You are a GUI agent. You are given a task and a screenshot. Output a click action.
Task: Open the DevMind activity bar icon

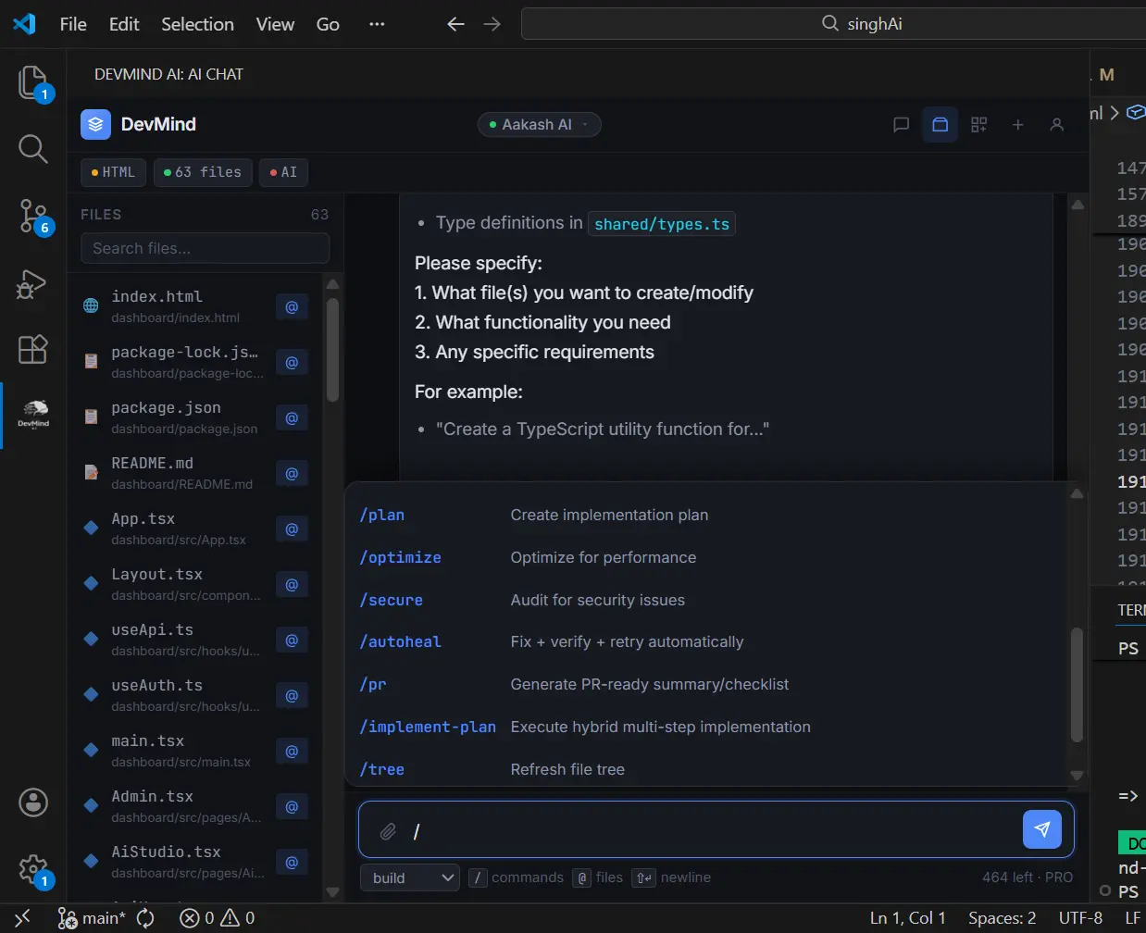[33, 415]
